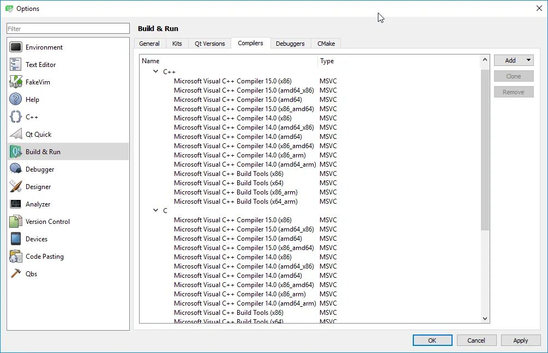Select C++ group's Compiler 15.0 (amd64)
548x353 pixels.
(238, 100)
